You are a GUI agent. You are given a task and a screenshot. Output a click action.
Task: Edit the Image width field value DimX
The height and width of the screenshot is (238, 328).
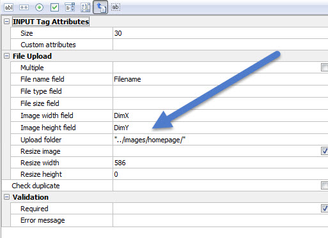(221, 115)
